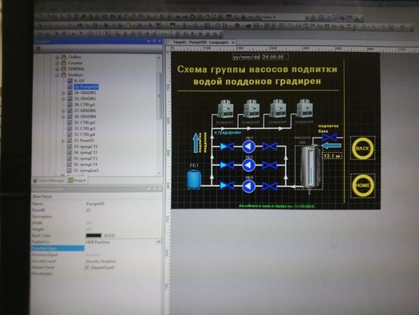Select the blue valve left of pump №1
The image size is (419, 315).
(x=227, y=146)
